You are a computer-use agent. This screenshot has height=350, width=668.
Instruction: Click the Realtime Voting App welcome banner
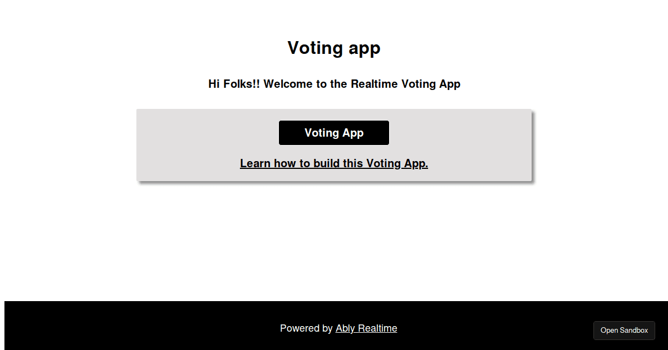point(333,84)
